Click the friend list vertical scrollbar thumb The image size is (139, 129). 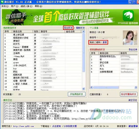coord(83,52)
